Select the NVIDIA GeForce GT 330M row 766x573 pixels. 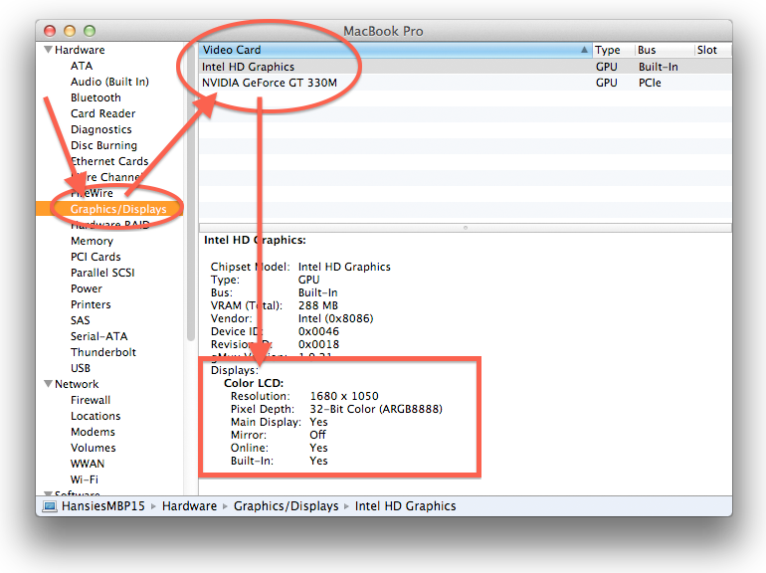point(465,83)
